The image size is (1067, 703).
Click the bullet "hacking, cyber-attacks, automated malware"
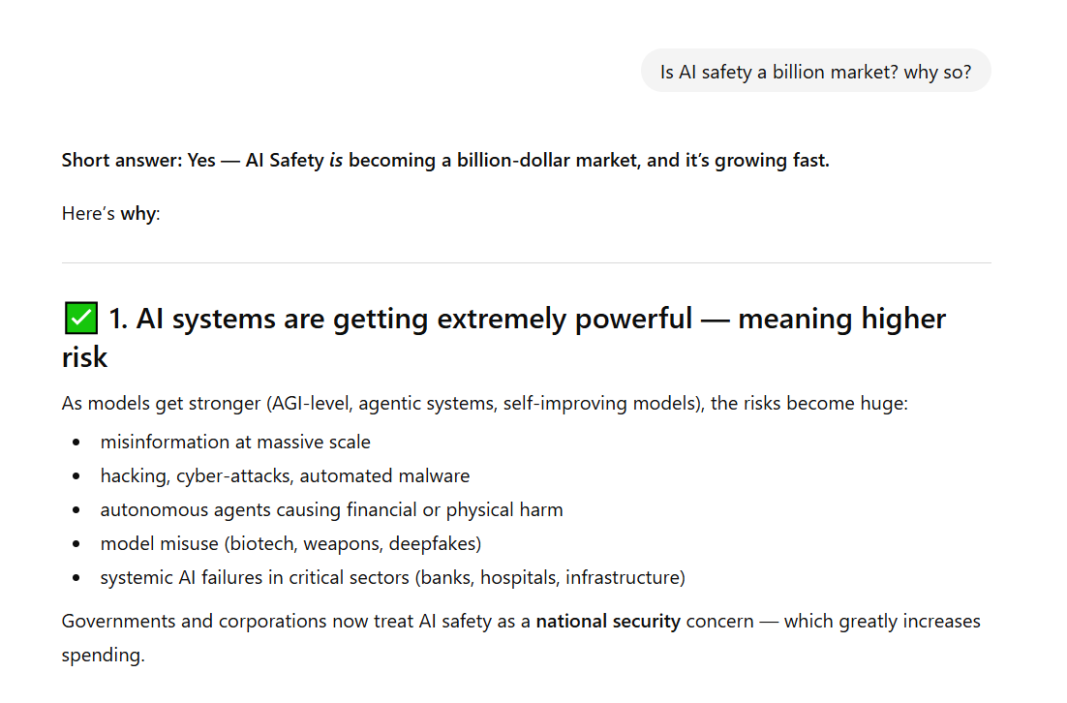click(x=285, y=475)
